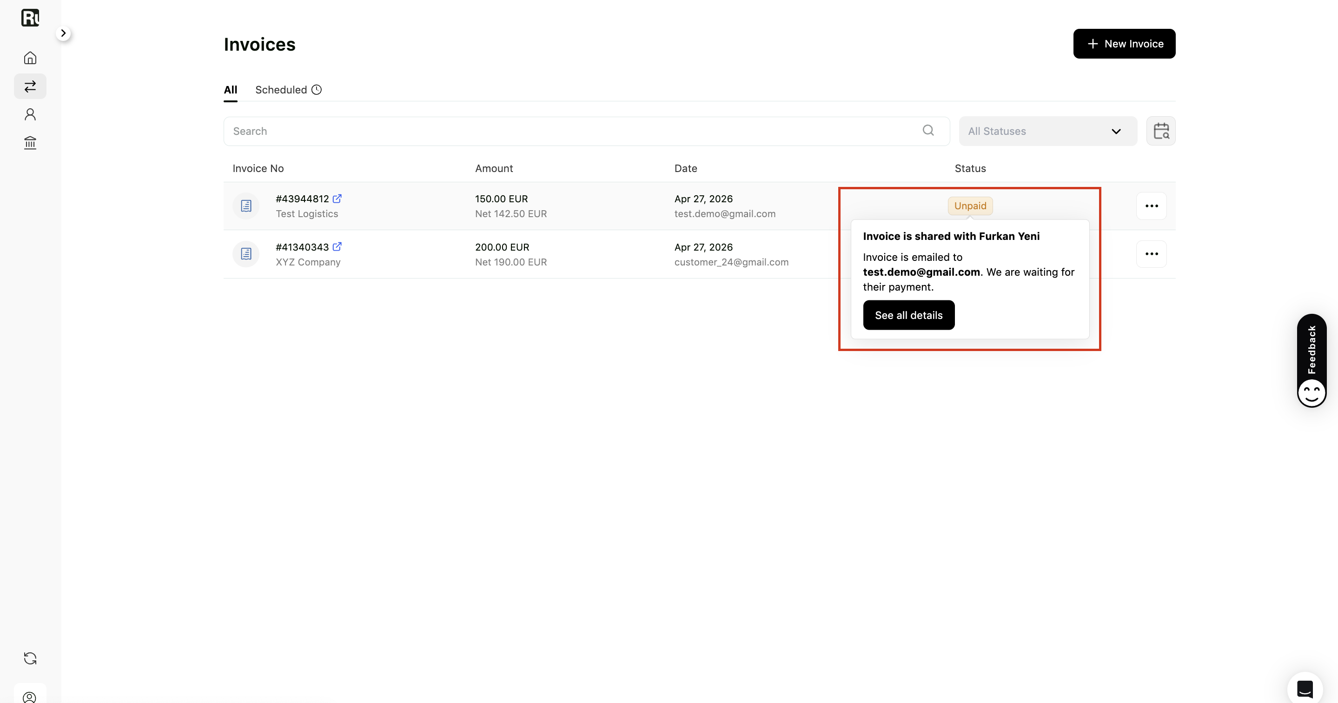
Task: Expand the sidebar with the chevron button
Action: tap(63, 33)
